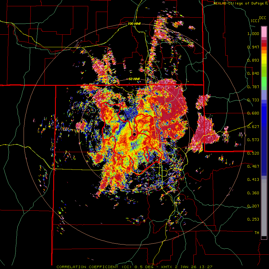Pick the gray segment of the color bar
Viewport: 269px width, 269px height.
pos(264,208)
